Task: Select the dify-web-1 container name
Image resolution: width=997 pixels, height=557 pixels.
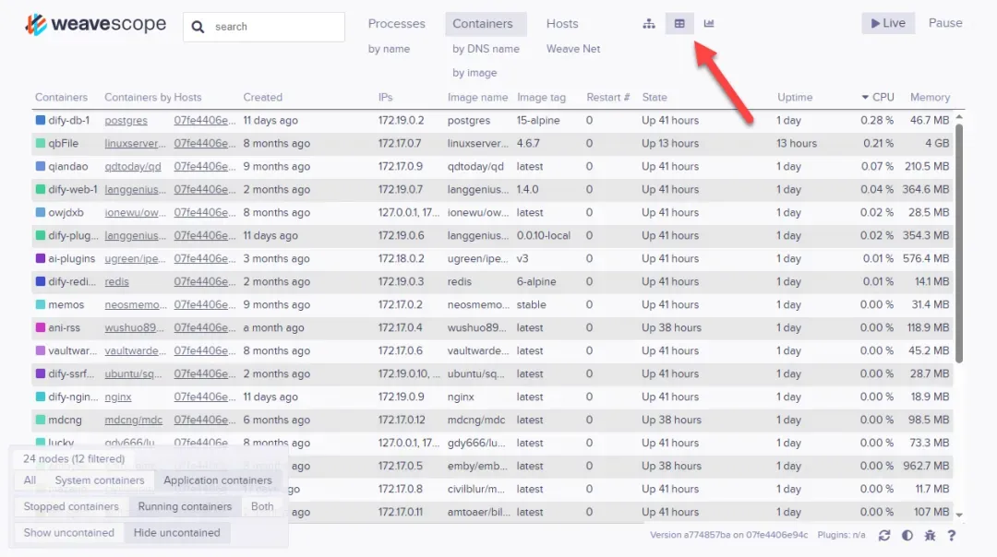Action: [x=73, y=189]
